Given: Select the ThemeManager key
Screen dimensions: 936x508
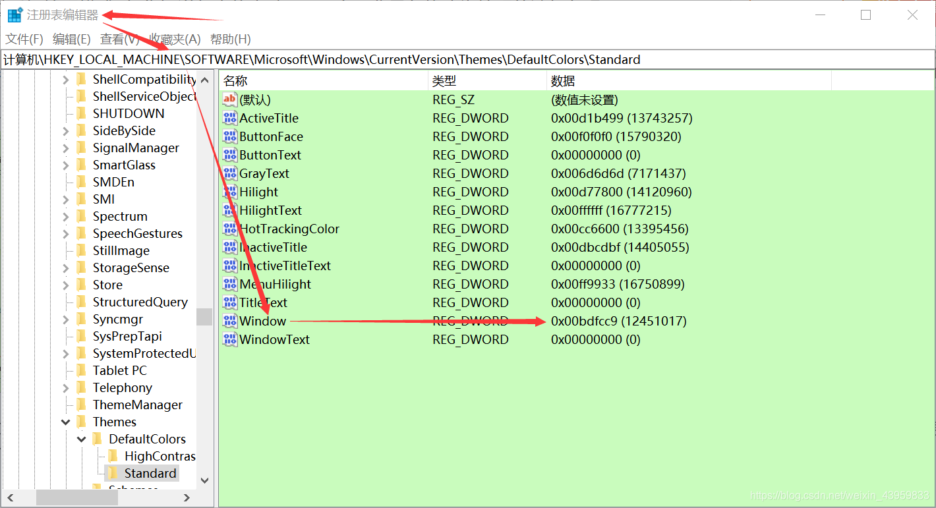Looking at the screenshot, I should 138,405.
